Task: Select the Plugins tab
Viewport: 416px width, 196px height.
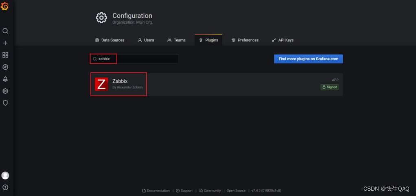Action: [x=208, y=40]
